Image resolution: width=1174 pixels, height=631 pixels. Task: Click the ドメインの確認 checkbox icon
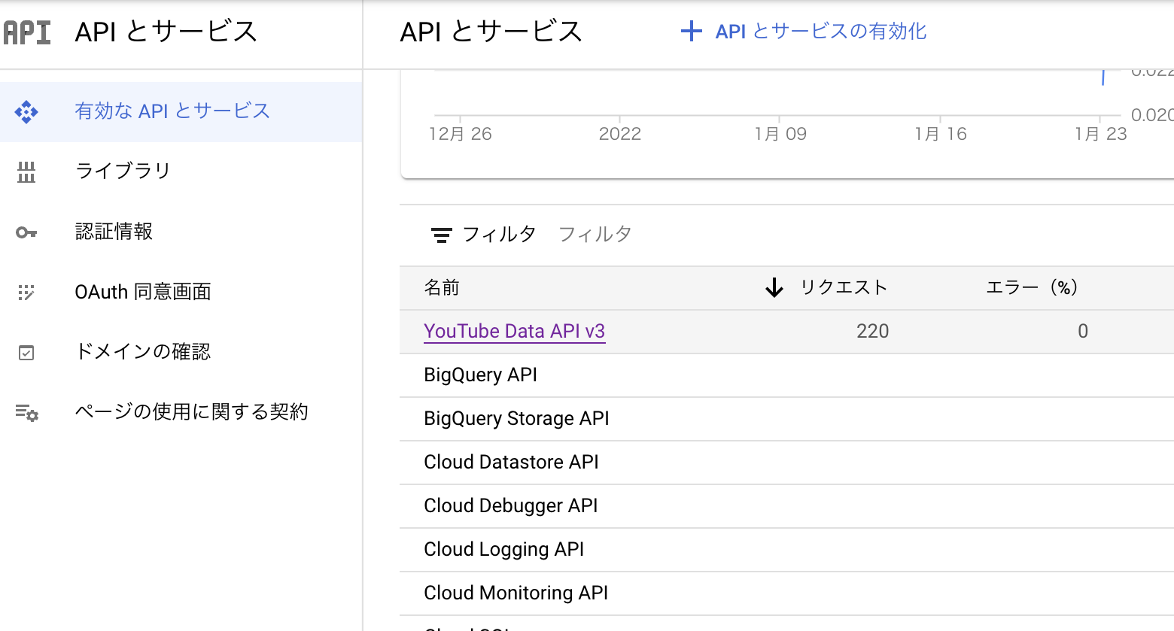pos(27,351)
